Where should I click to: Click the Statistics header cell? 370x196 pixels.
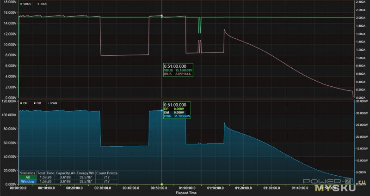click(x=27, y=173)
